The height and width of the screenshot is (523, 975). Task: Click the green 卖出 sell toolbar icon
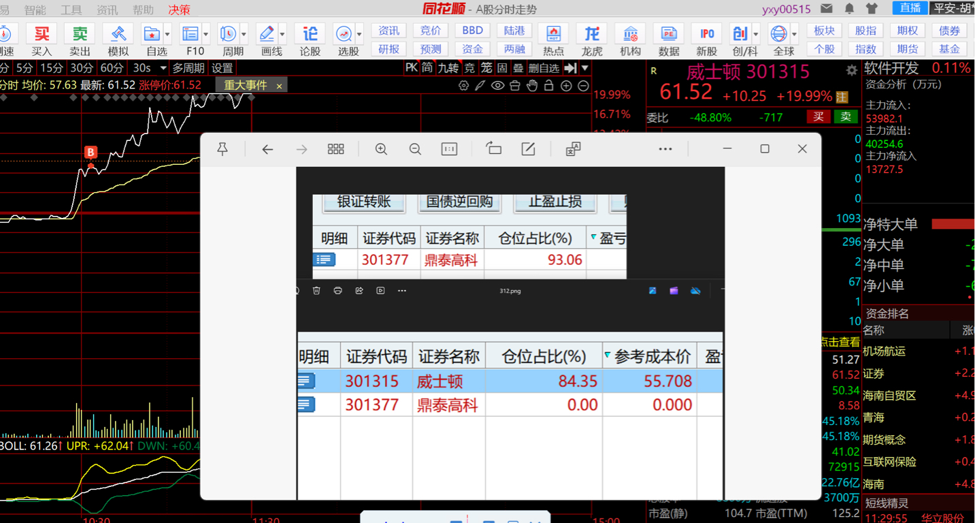[80, 34]
